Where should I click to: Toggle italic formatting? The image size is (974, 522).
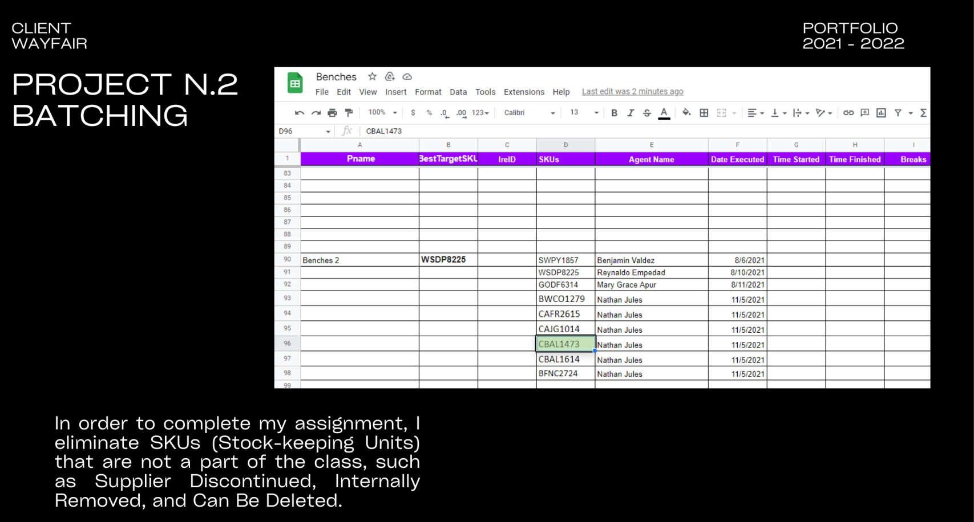point(631,113)
